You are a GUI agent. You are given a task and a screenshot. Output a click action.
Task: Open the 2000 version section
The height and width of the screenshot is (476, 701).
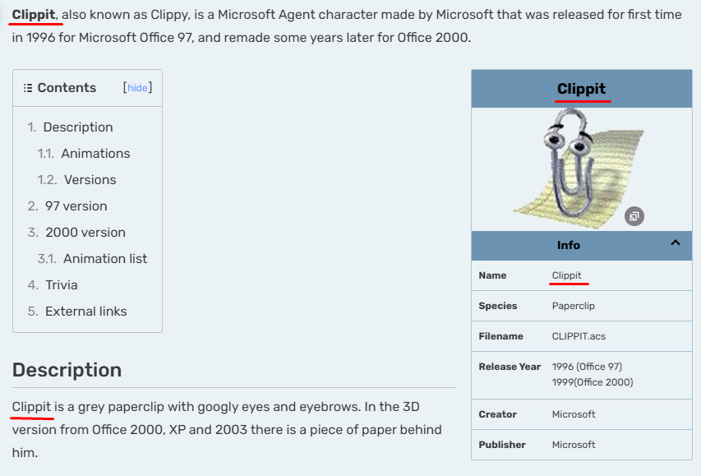point(85,233)
